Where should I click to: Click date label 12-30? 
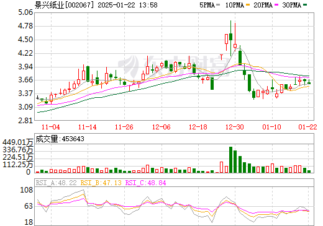coord(235,127)
